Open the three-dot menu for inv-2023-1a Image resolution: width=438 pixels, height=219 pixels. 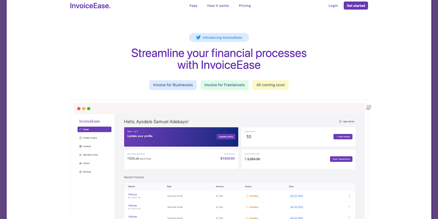[349, 196]
